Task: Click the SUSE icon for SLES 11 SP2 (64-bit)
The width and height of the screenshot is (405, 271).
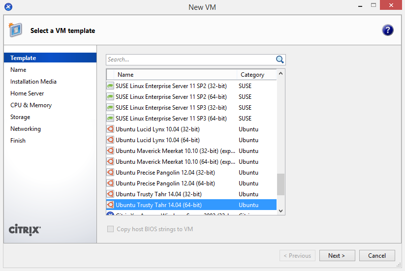Action: [110, 97]
